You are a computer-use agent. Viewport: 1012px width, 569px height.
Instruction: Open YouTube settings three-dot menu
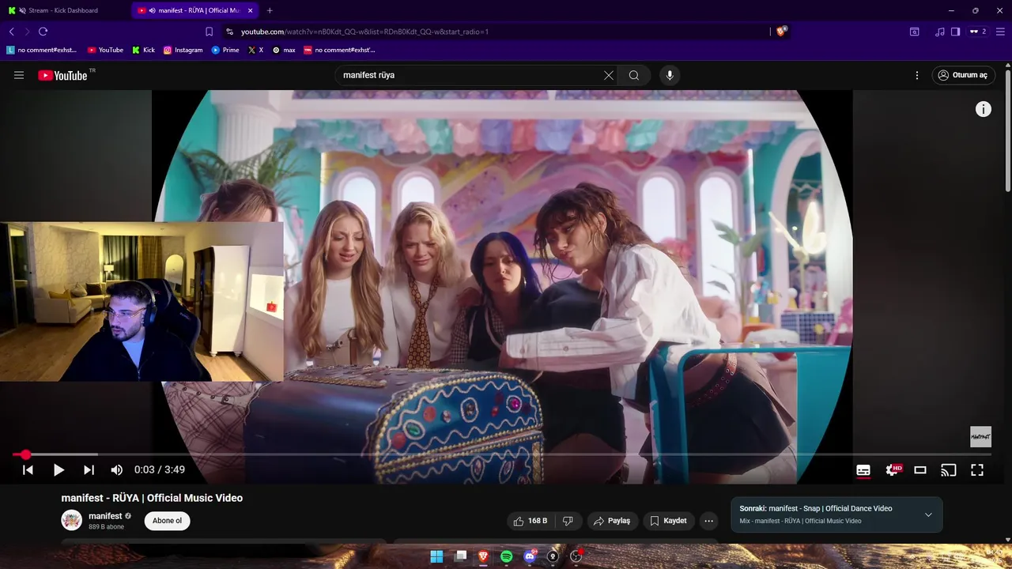(917, 75)
